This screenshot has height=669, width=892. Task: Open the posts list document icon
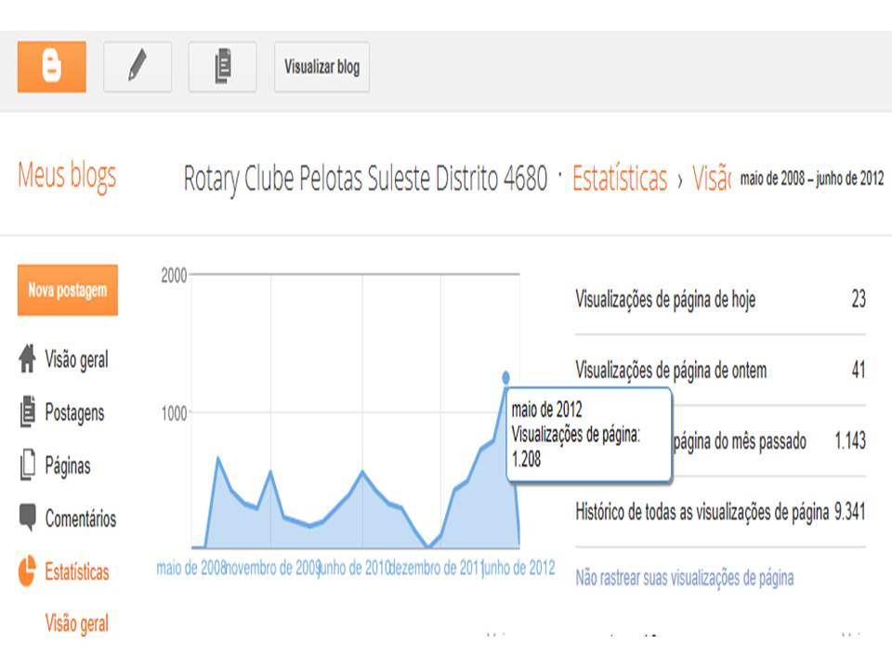pyautogui.click(x=222, y=67)
